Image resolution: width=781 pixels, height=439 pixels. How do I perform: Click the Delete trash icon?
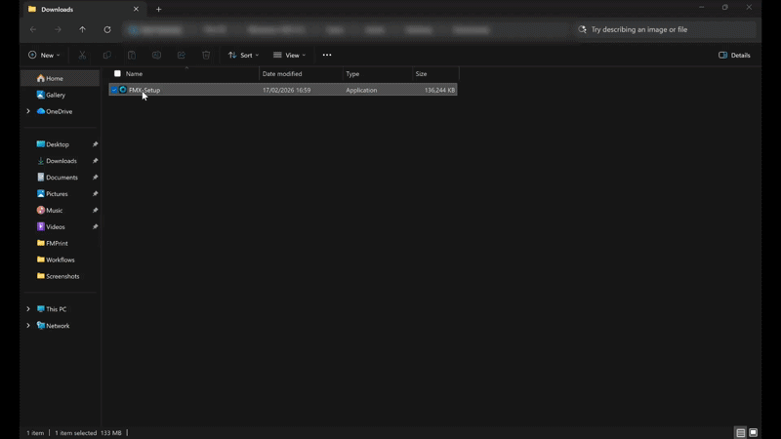(x=206, y=56)
